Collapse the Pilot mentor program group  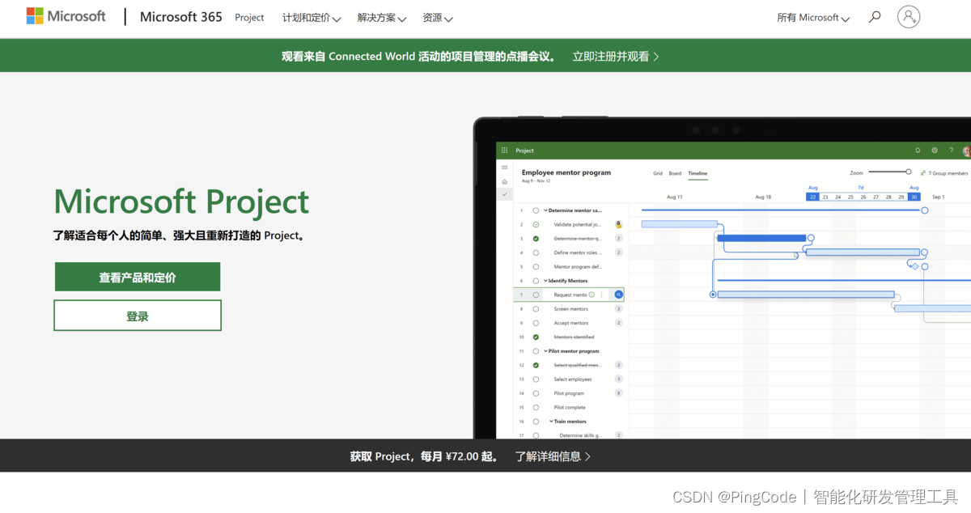pos(545,351)
